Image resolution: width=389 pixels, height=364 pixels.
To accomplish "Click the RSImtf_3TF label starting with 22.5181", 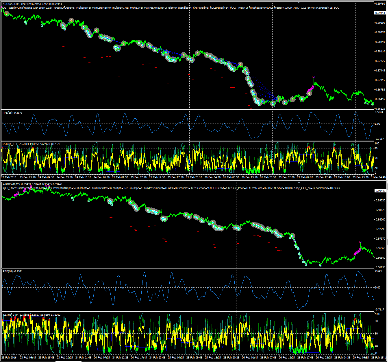I will pyautogui.click(x=32, y=315).
